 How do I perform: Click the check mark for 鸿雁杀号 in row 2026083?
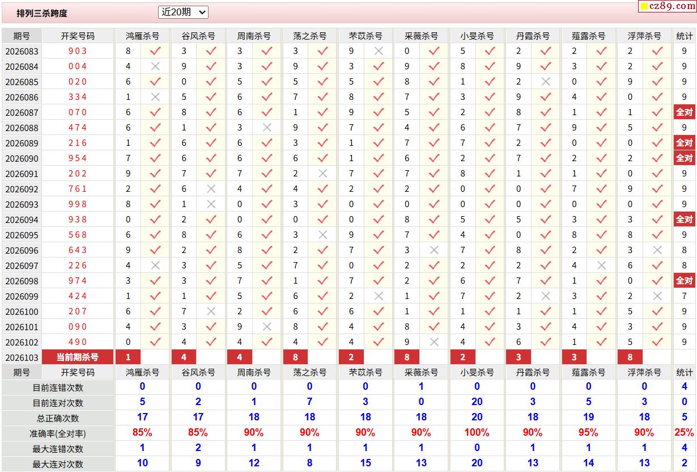155,51
